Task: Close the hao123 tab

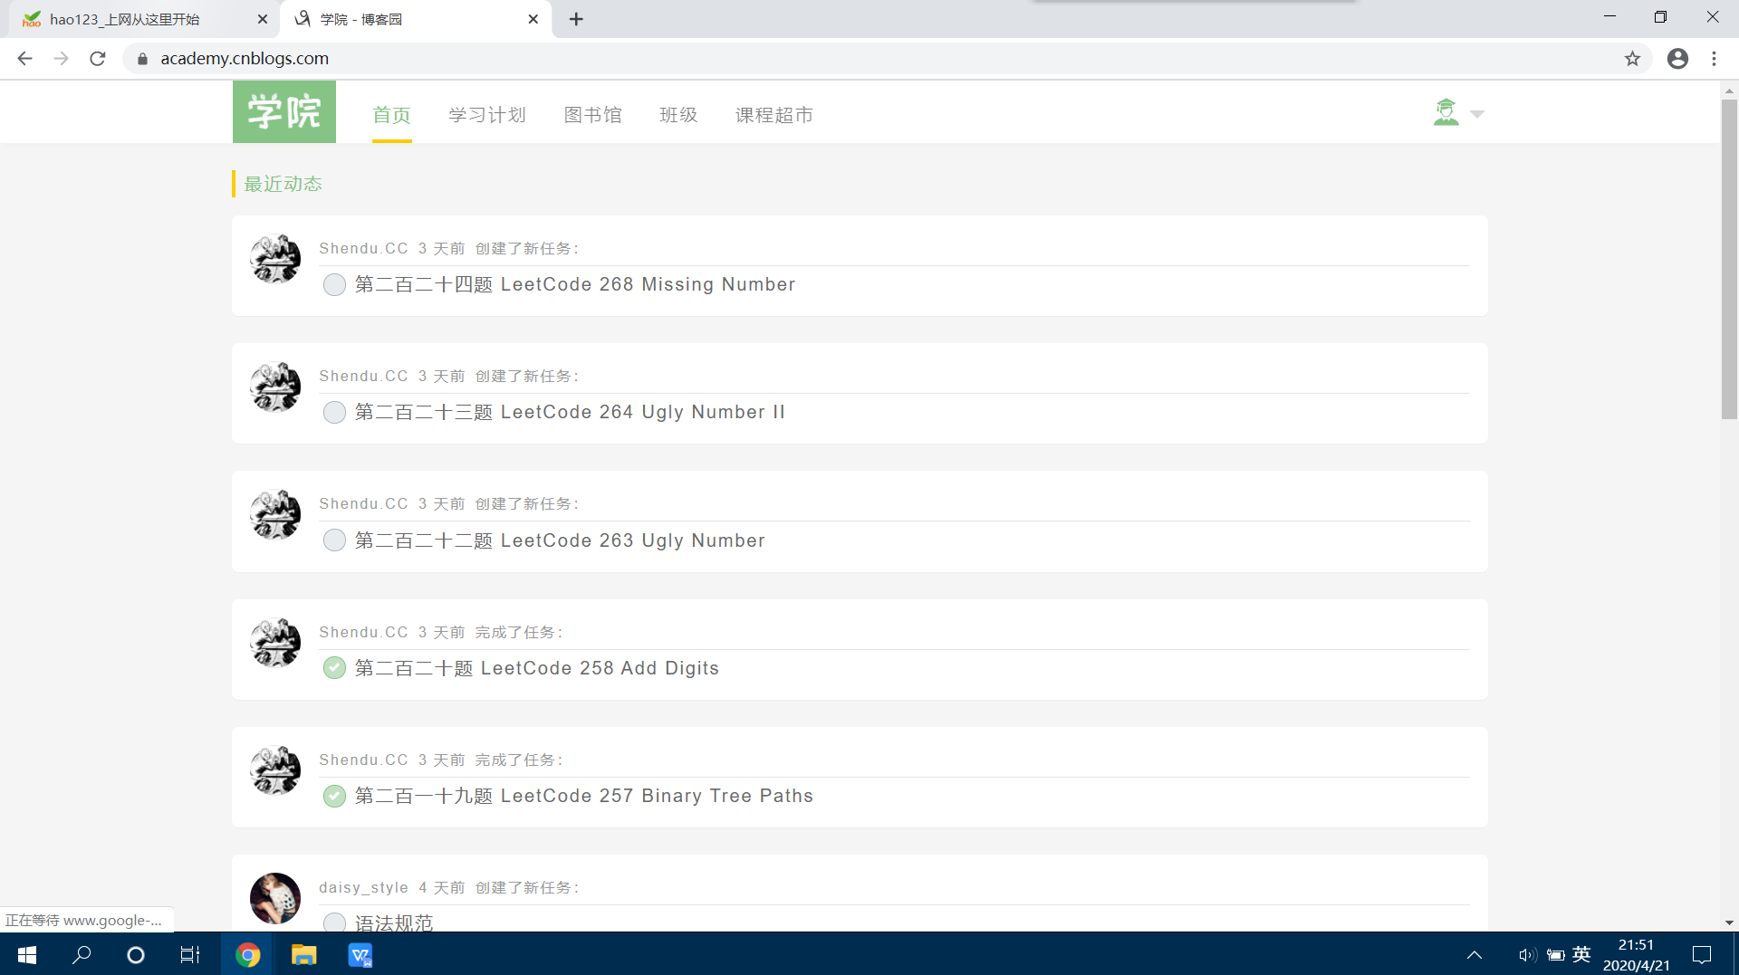Action: click(263, 19)
